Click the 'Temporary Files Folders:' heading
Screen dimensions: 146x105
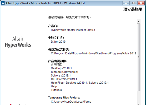coord(64,98)
